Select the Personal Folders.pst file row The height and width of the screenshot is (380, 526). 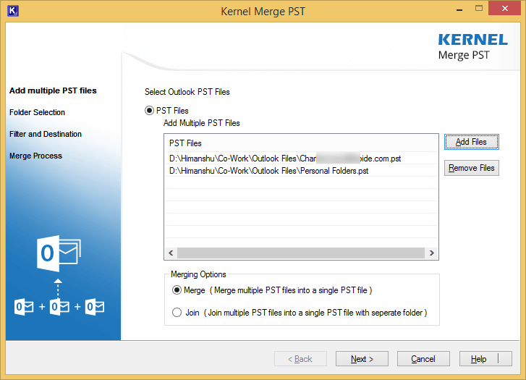(x=301, y=171)
